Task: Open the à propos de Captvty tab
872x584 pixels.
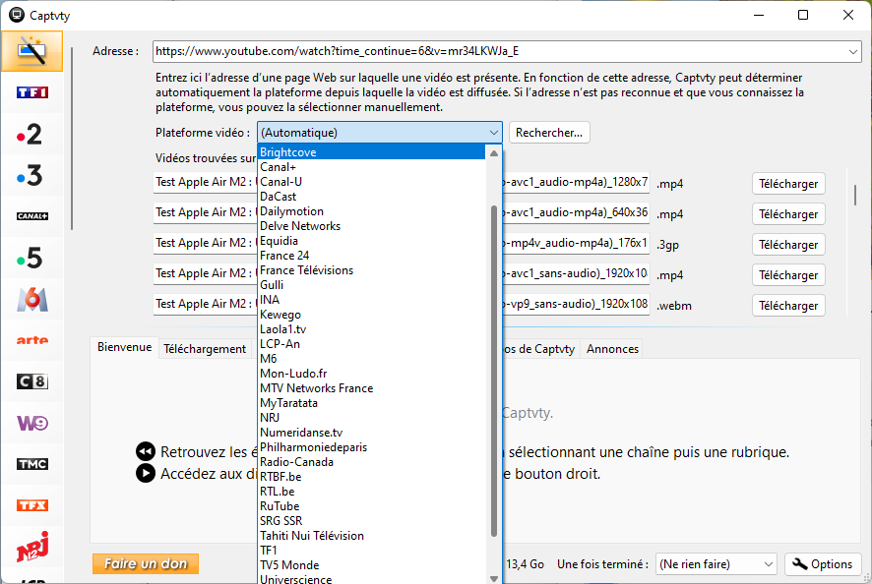Action: point(540,349)
